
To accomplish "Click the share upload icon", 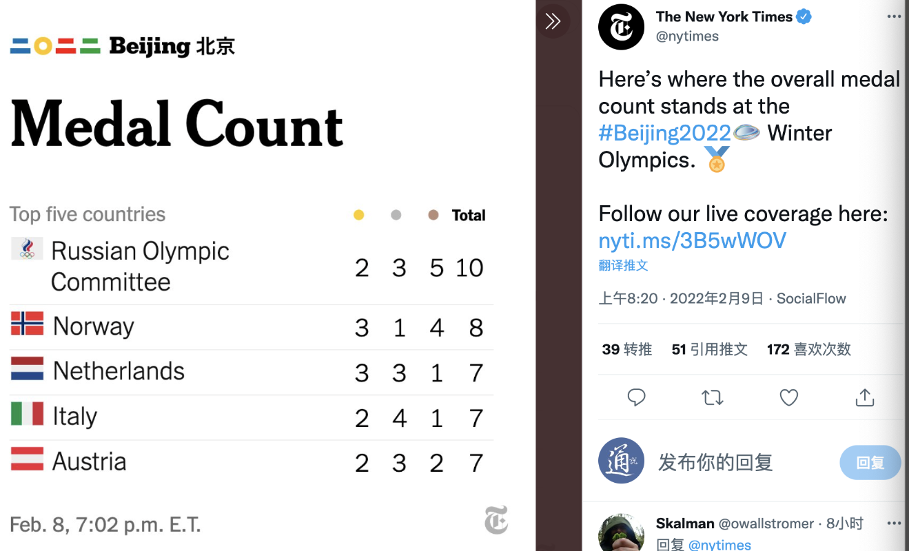I will click(x=864, y=397).
